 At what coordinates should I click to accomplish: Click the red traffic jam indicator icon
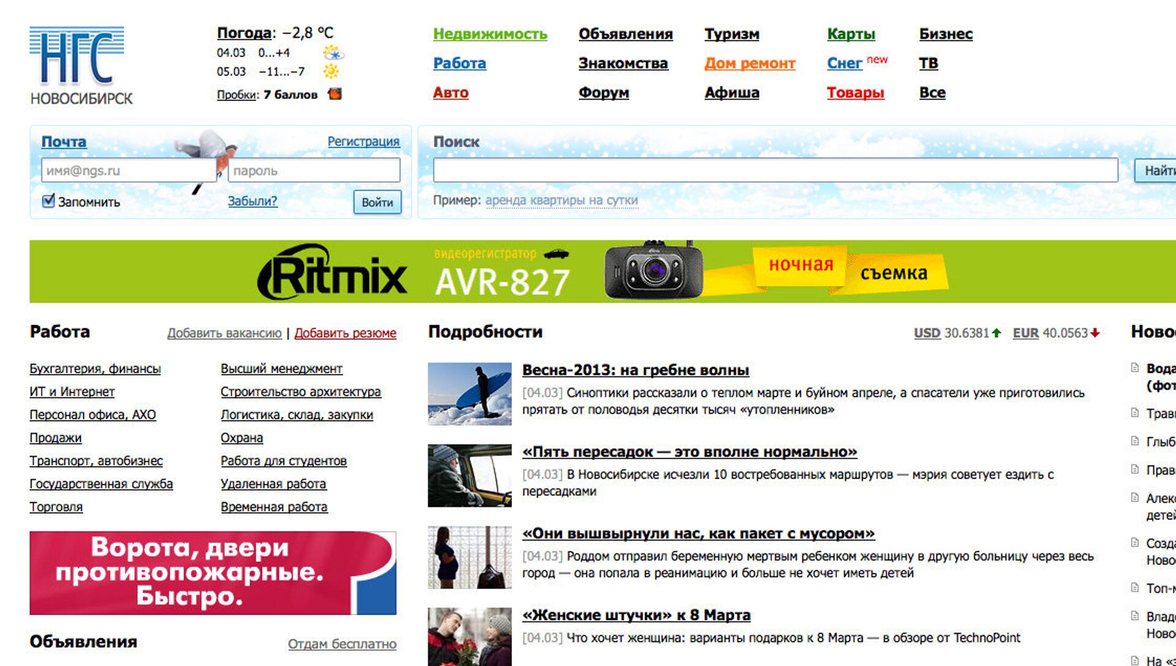(x=335, y=94)
